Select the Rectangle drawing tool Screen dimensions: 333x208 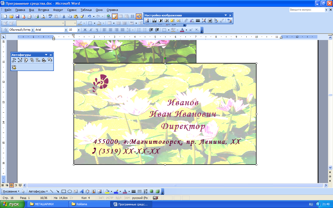[63, 191]
